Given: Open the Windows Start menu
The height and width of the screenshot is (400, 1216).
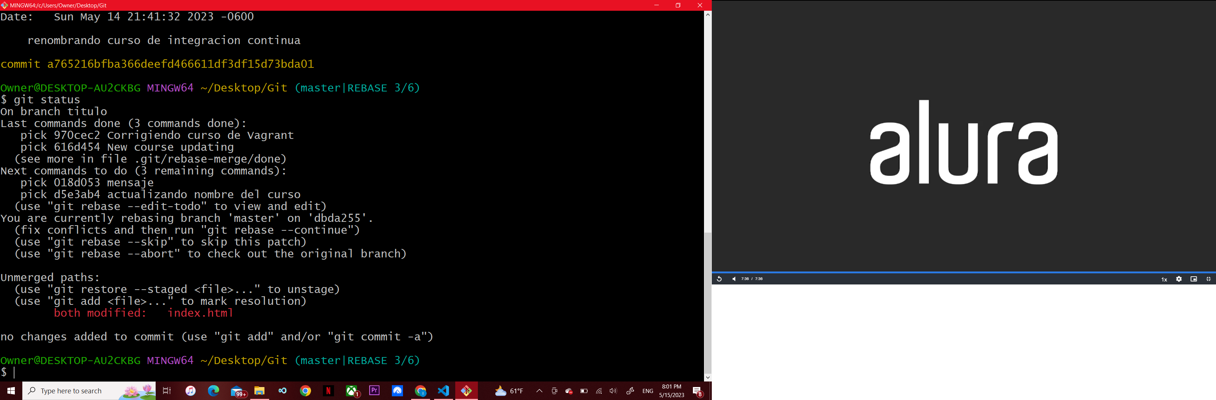Looking at the screenshot, I should pyautogui.click(x=11, y=391).
